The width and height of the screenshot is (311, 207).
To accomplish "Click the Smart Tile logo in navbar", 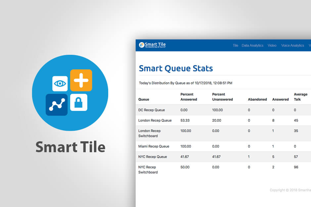I will pyautogui.click(x=152, y=45).
